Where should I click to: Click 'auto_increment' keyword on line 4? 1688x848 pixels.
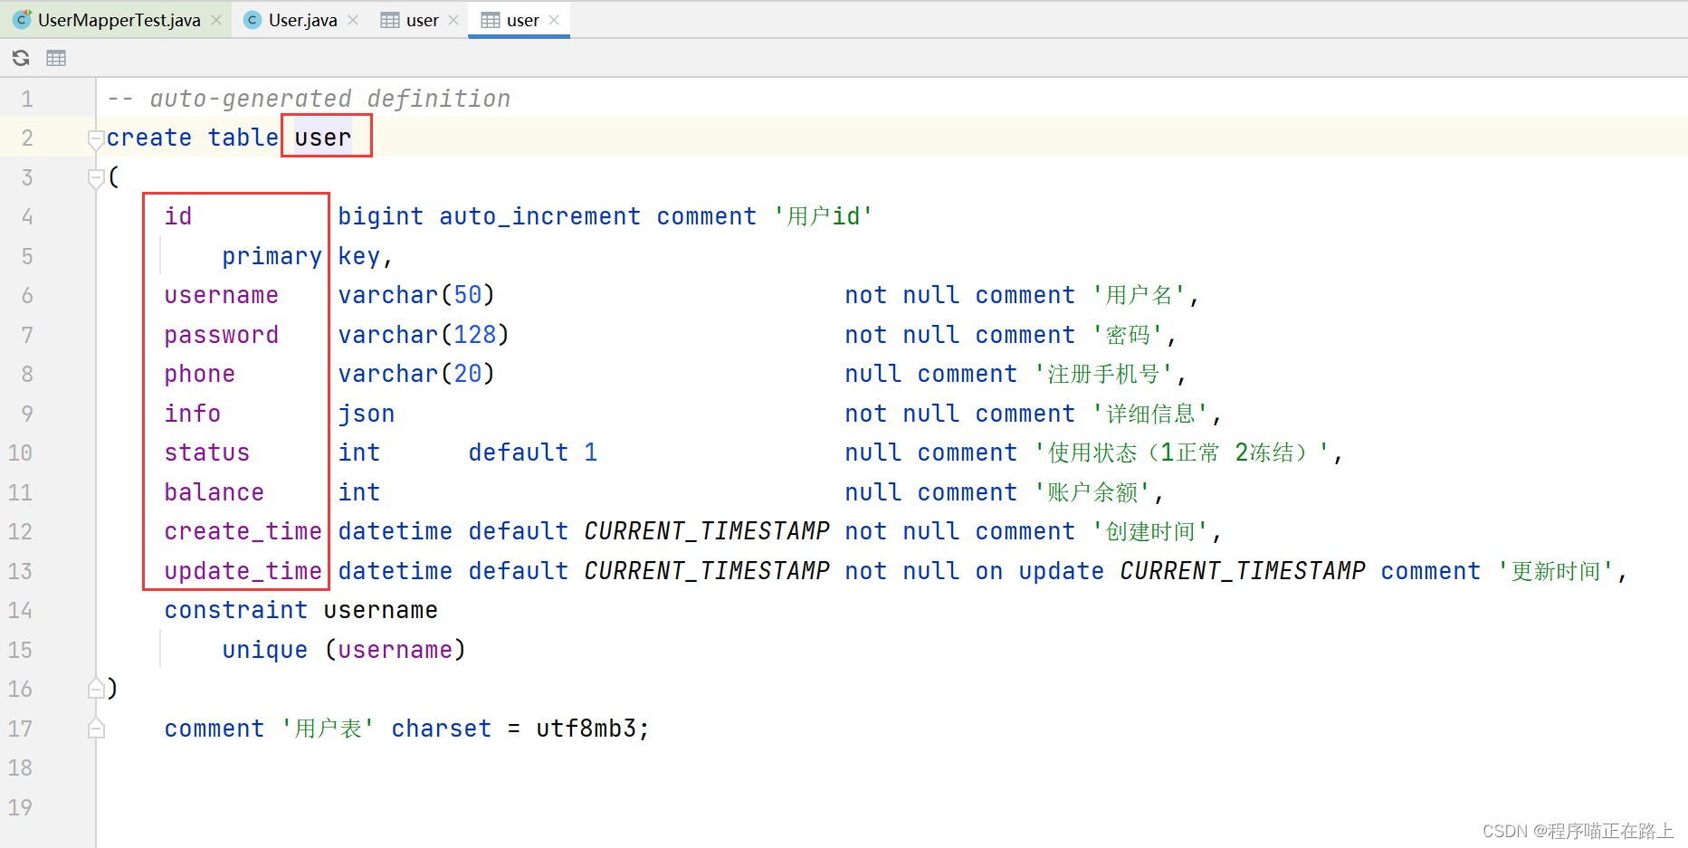[x=539, y=216]
